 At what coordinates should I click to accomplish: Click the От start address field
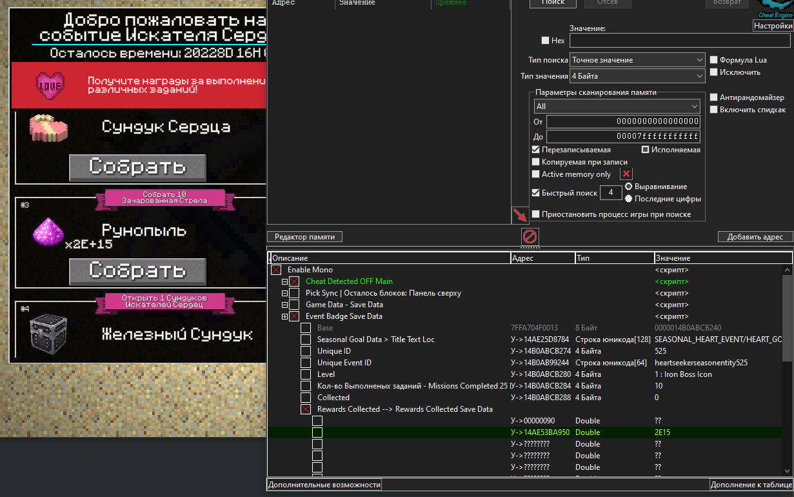coord(623,121)
